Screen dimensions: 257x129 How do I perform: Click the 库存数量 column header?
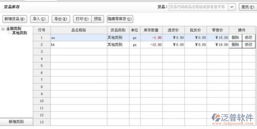(x=151, y=30)
